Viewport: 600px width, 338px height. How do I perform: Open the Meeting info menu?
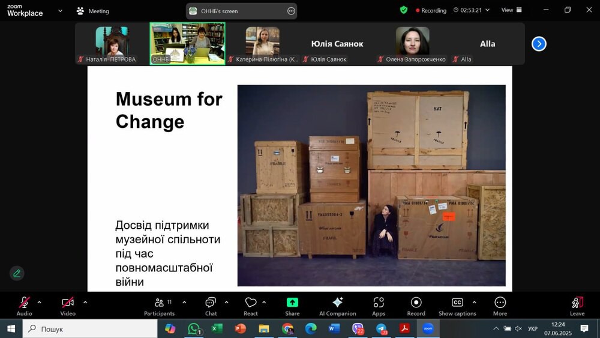pos(93,11)
